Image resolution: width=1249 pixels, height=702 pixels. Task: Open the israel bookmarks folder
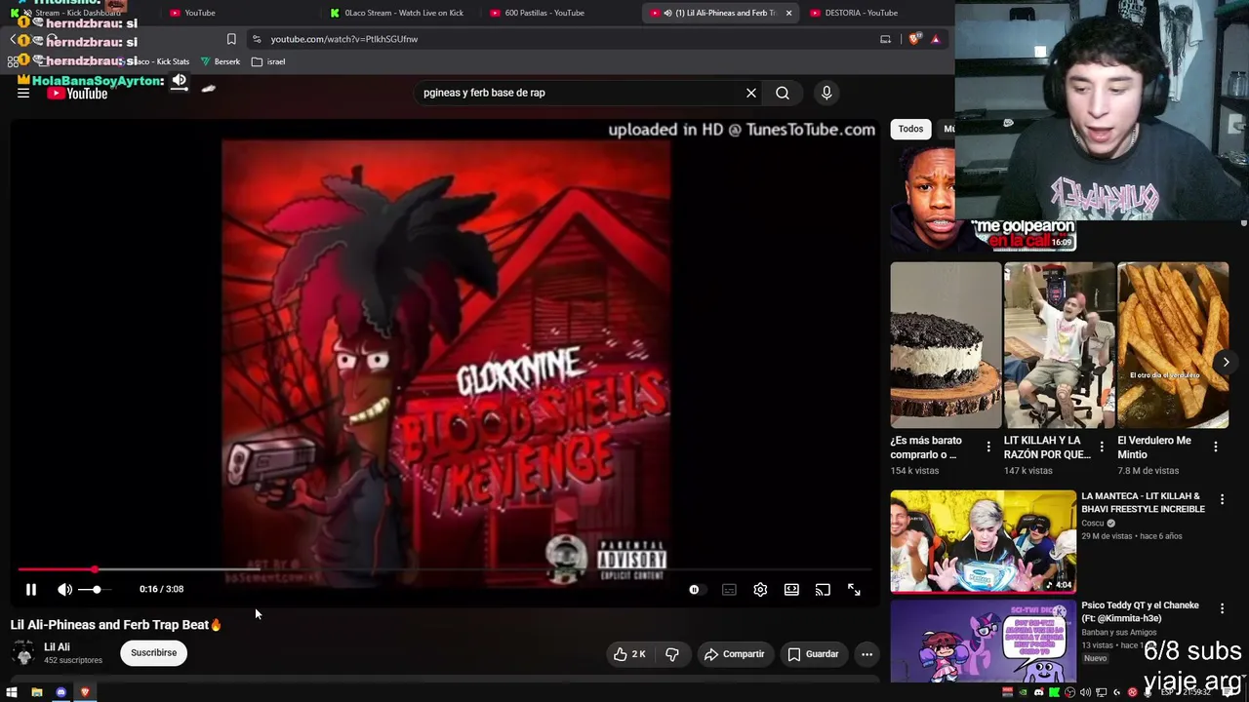click(x=268, y=61)
